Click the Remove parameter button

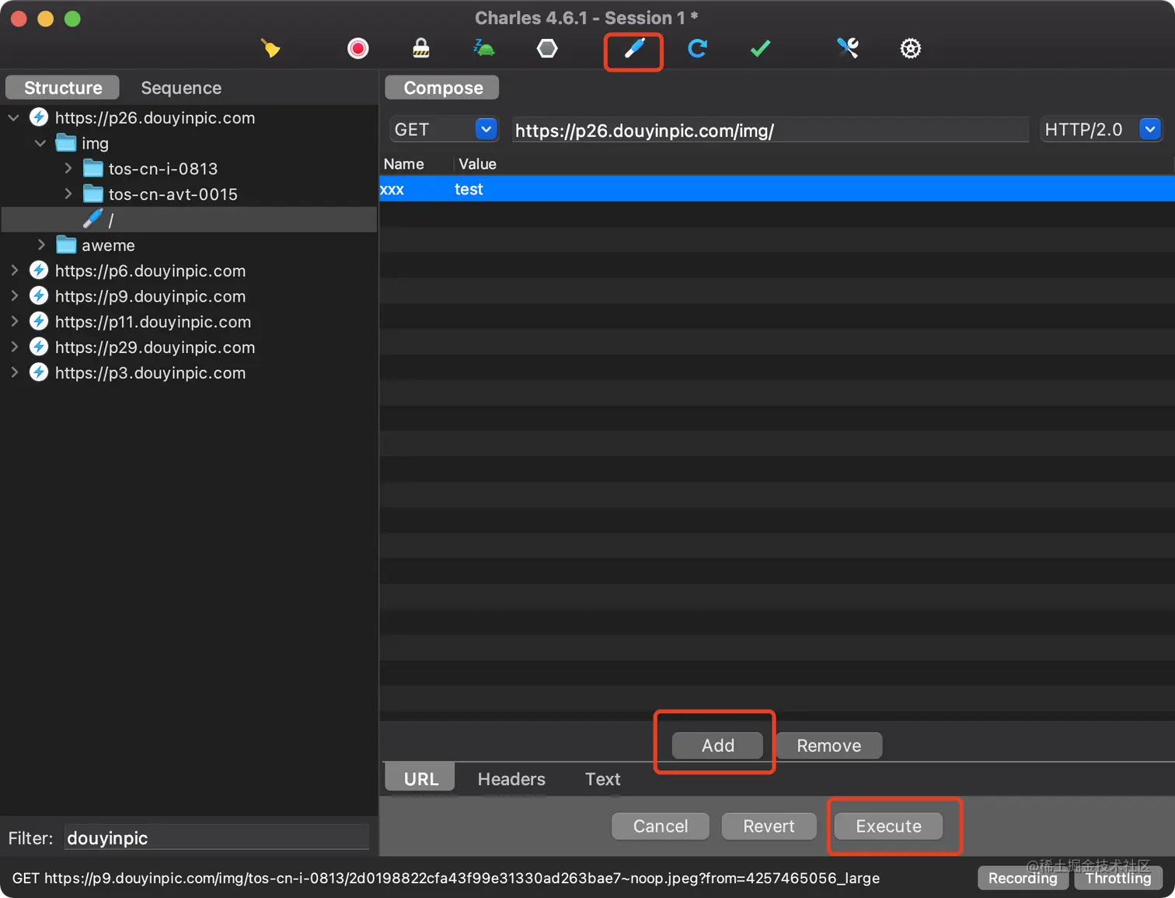[x=828, y=746]
